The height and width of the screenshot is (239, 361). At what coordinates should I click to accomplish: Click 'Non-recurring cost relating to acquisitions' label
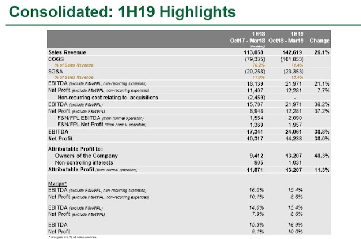pos(108,98)
